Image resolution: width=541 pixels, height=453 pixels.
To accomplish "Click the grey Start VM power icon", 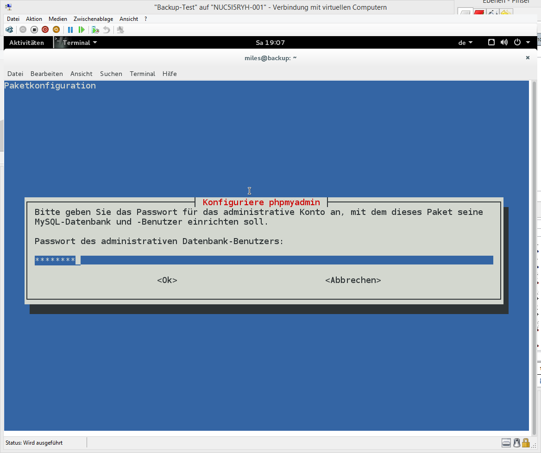I will click(23, 30).
